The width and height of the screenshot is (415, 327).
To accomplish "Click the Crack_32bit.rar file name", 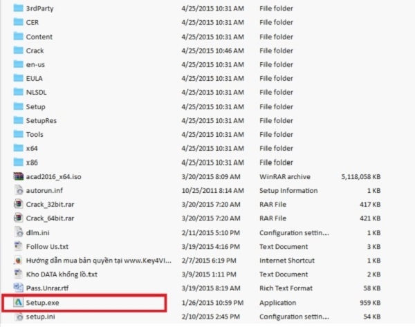I will tap(50, 204).
